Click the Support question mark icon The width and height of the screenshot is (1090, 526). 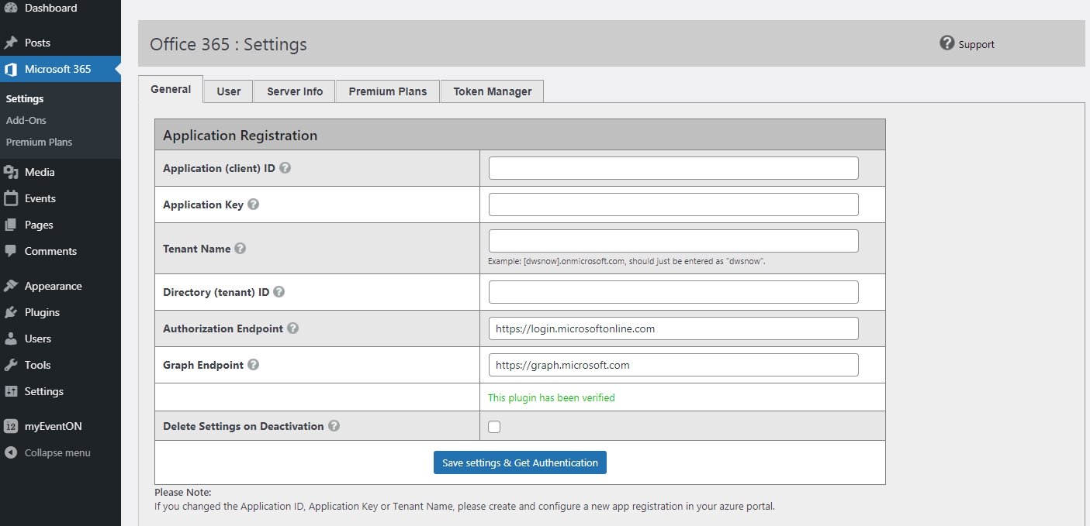[x=946, y=43]
